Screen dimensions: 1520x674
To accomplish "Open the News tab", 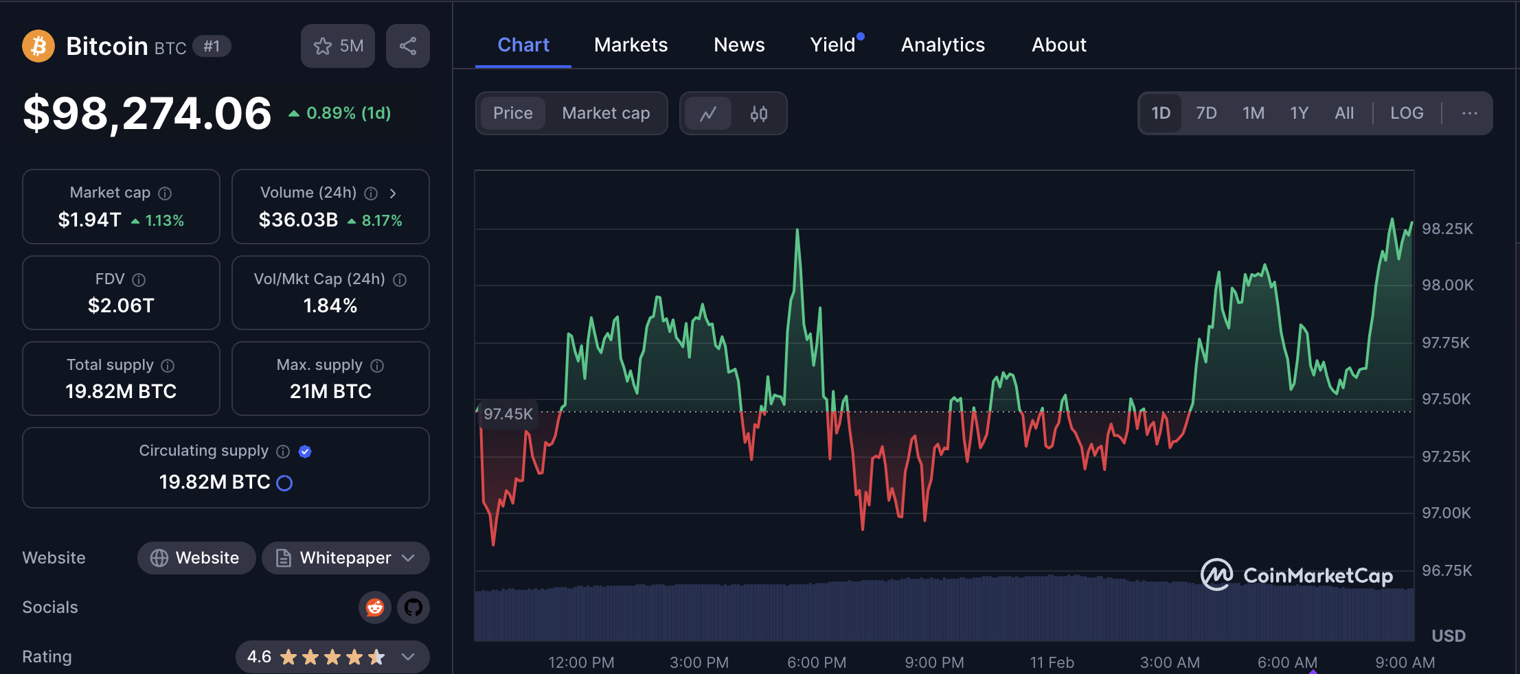I will pyautogui.click(x=739, y=45).
